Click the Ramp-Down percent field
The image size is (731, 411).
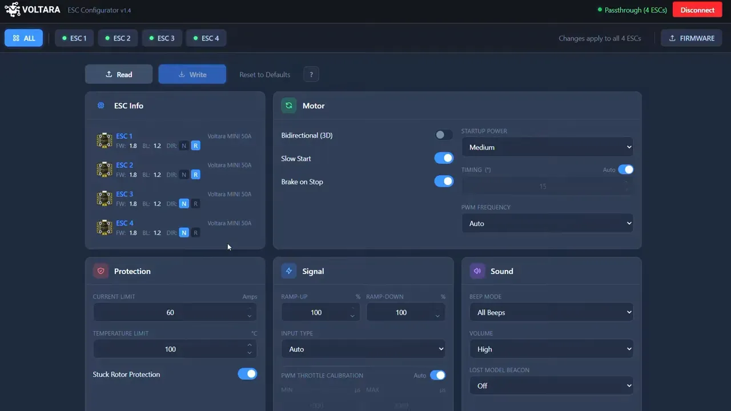tap(405, 312)
